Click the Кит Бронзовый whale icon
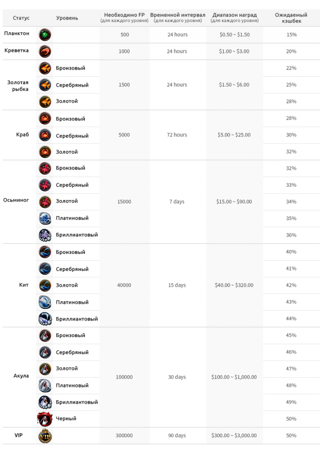This screenshot has height=452, width=320. (45, 252)
